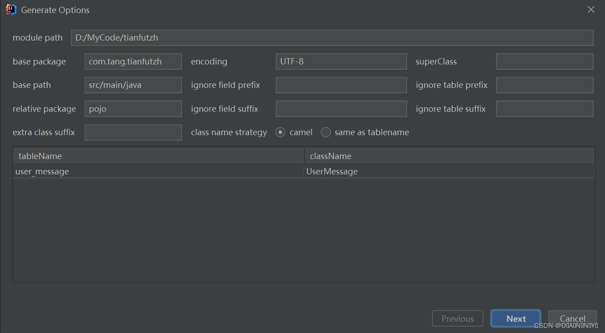Click the Cancel button
605x333 pixels.
point(572,319)
